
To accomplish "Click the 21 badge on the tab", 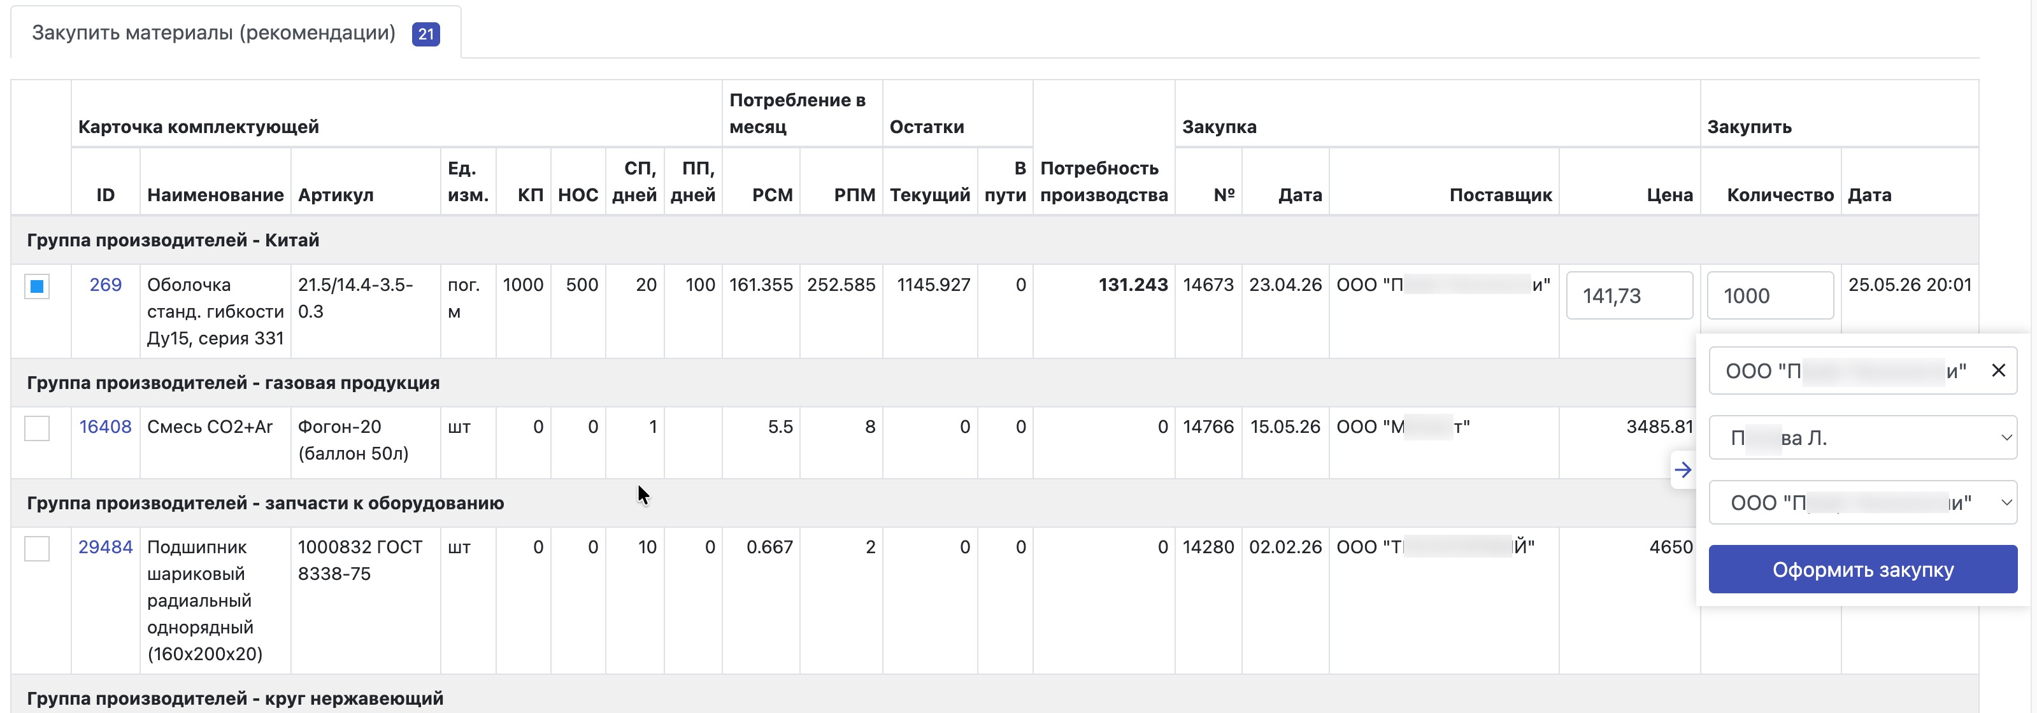I will pyautogui.click(x=425, y=34).
